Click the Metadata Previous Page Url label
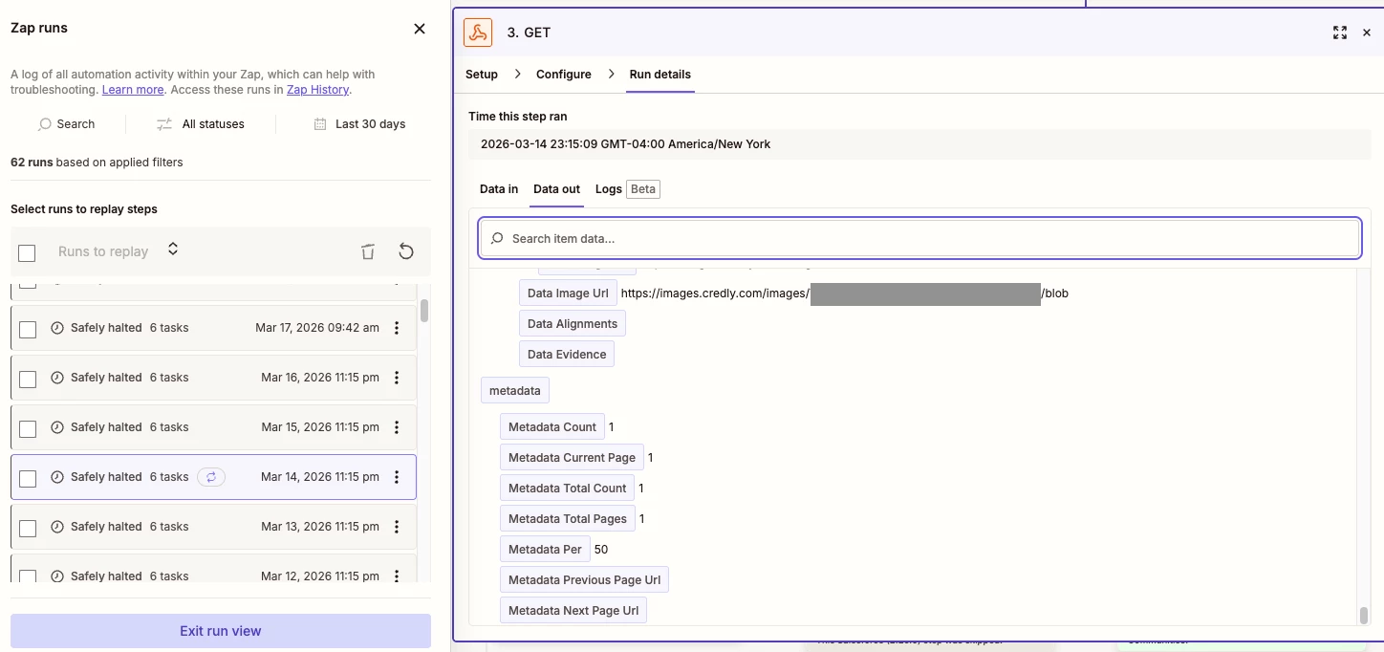Viewport: 1384px width, 652px height. pyautogui.click(x=584, y=580)
